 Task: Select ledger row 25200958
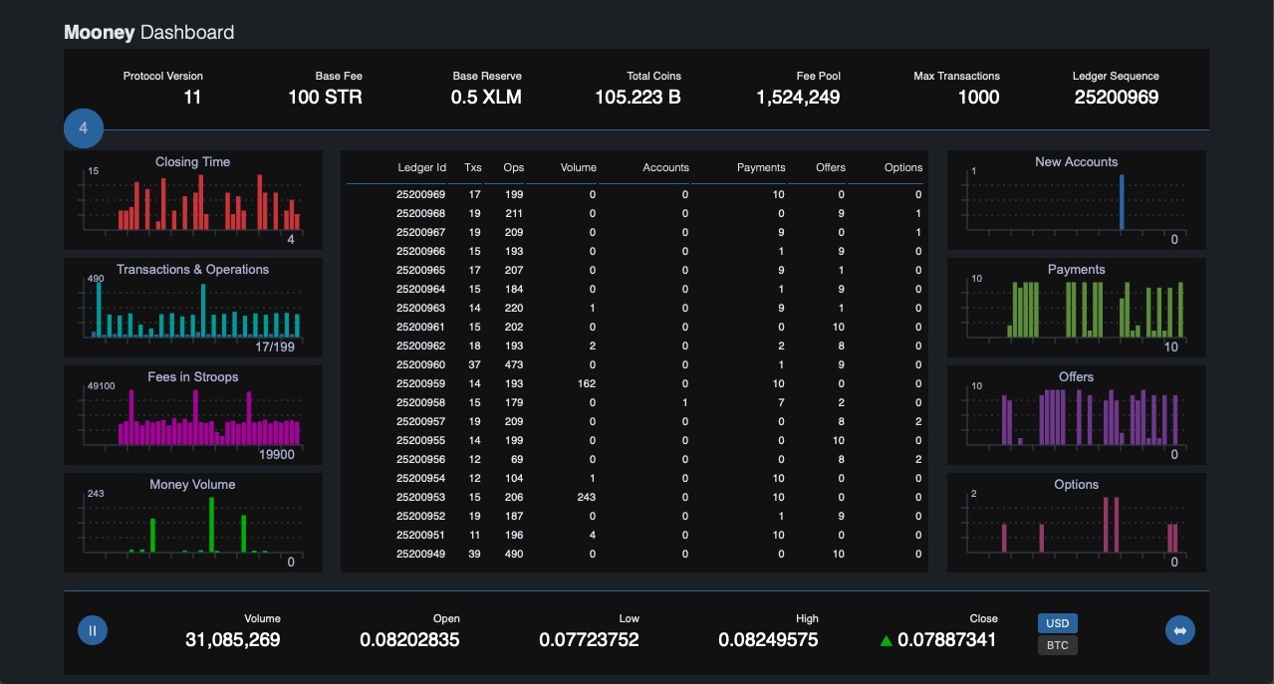point(635,402)
